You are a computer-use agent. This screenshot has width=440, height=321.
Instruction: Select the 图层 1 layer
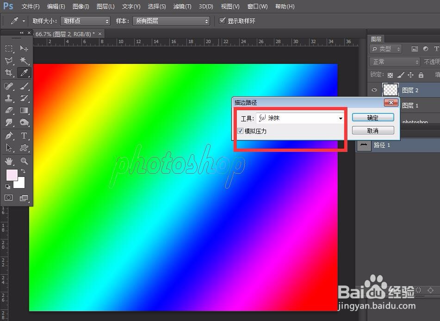point(410,106)
